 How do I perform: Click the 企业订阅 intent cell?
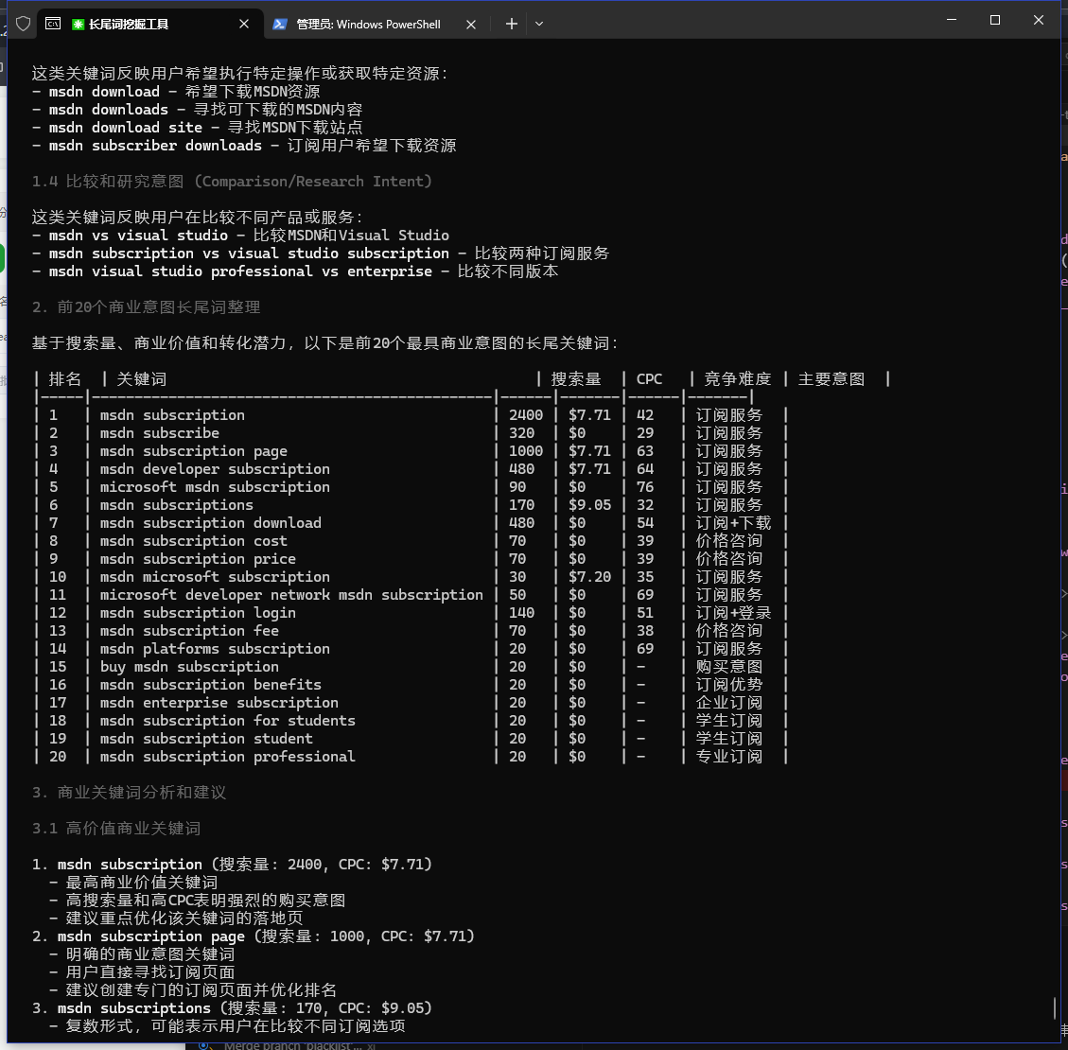tap(729, 703)
